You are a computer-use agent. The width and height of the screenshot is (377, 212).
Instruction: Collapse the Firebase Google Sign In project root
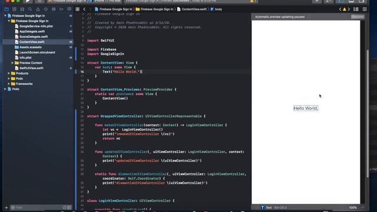[x=5, y=16]
